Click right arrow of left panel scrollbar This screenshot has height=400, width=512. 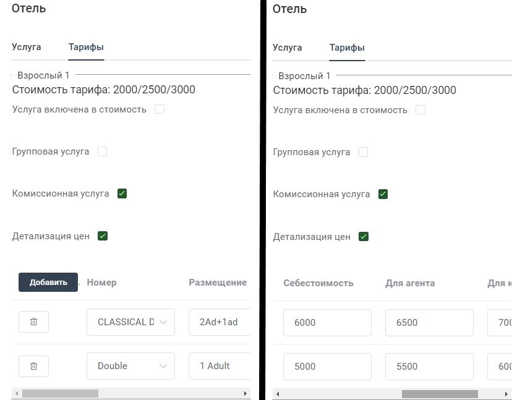tap(245, 393)
